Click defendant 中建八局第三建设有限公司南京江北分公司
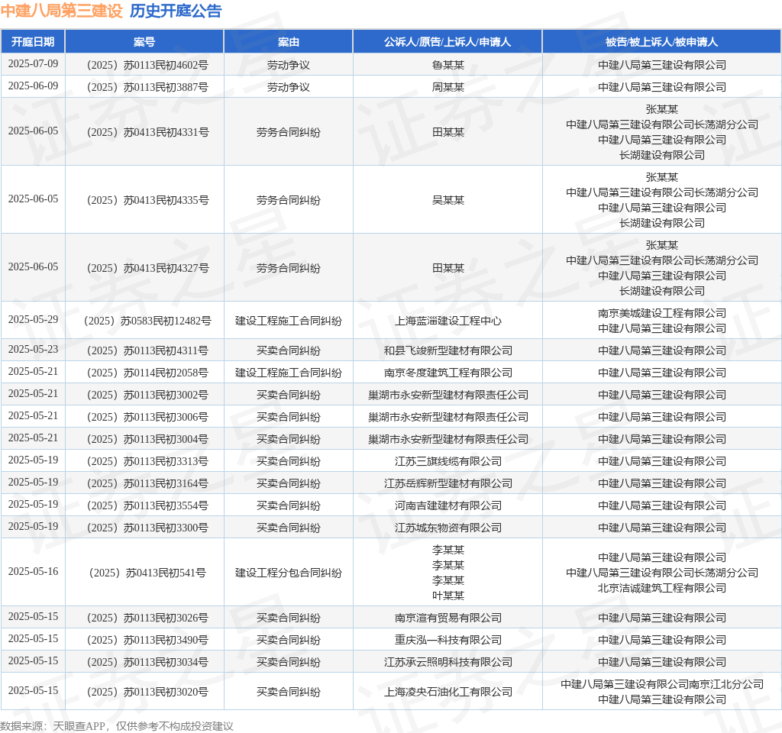Viewport: 782px width, 733px height. pyautogui.click(x=662, y=684)
